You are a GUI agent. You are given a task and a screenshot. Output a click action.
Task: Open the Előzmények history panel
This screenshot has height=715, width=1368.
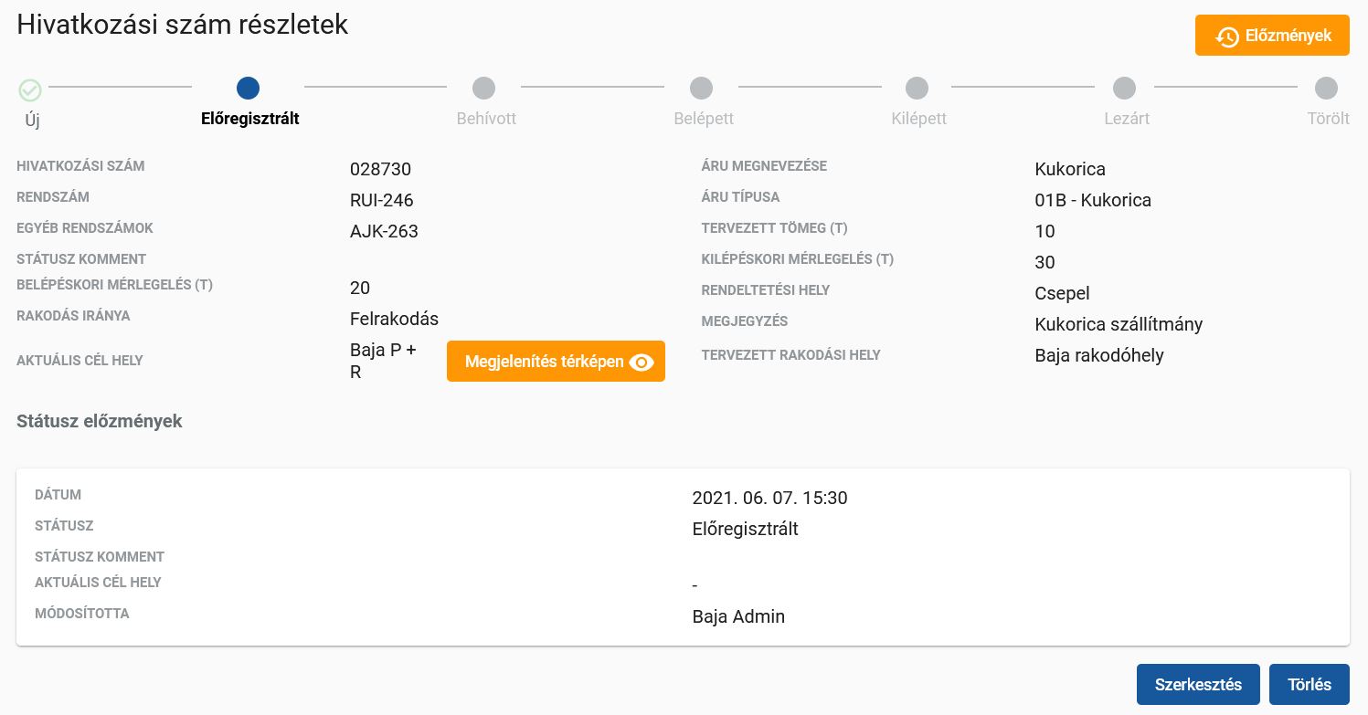click(x=1272, y=36)
